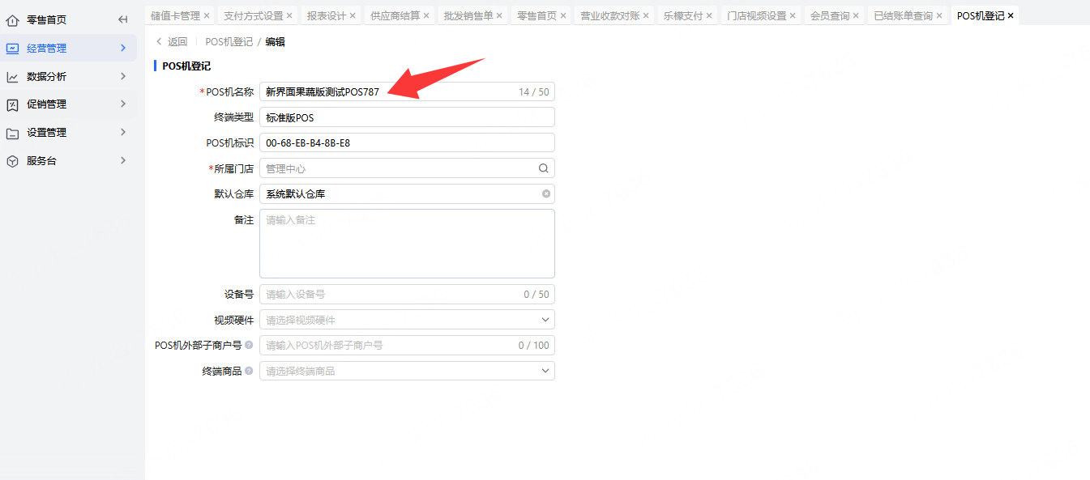Screen dimensions: 1090x480
Task: Open 服务台 in the sidebar
Action: tap(41, 161)
